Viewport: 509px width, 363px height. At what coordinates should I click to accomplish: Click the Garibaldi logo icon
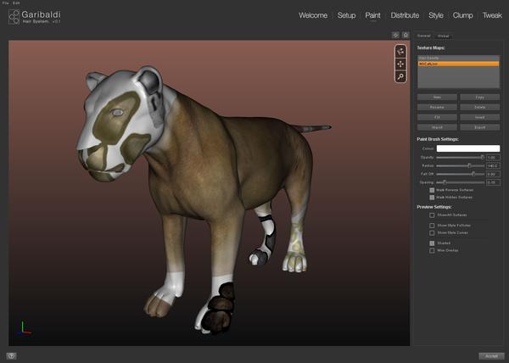(14, 17)
